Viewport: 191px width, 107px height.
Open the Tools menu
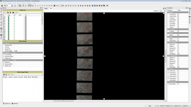coord(14,3)
